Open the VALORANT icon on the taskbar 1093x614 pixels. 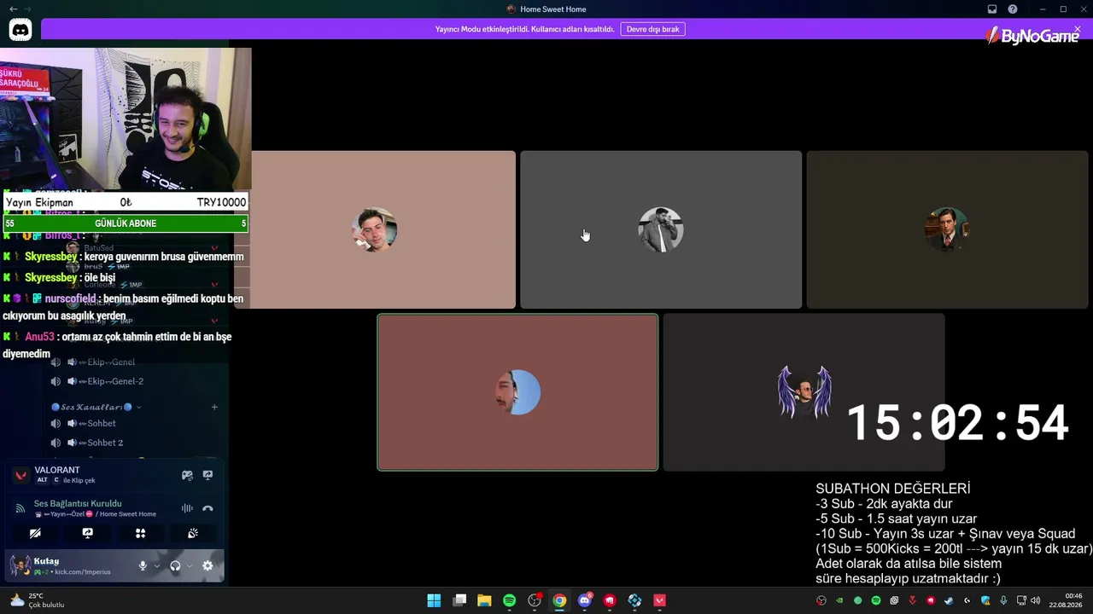click(x=659, y=600)
